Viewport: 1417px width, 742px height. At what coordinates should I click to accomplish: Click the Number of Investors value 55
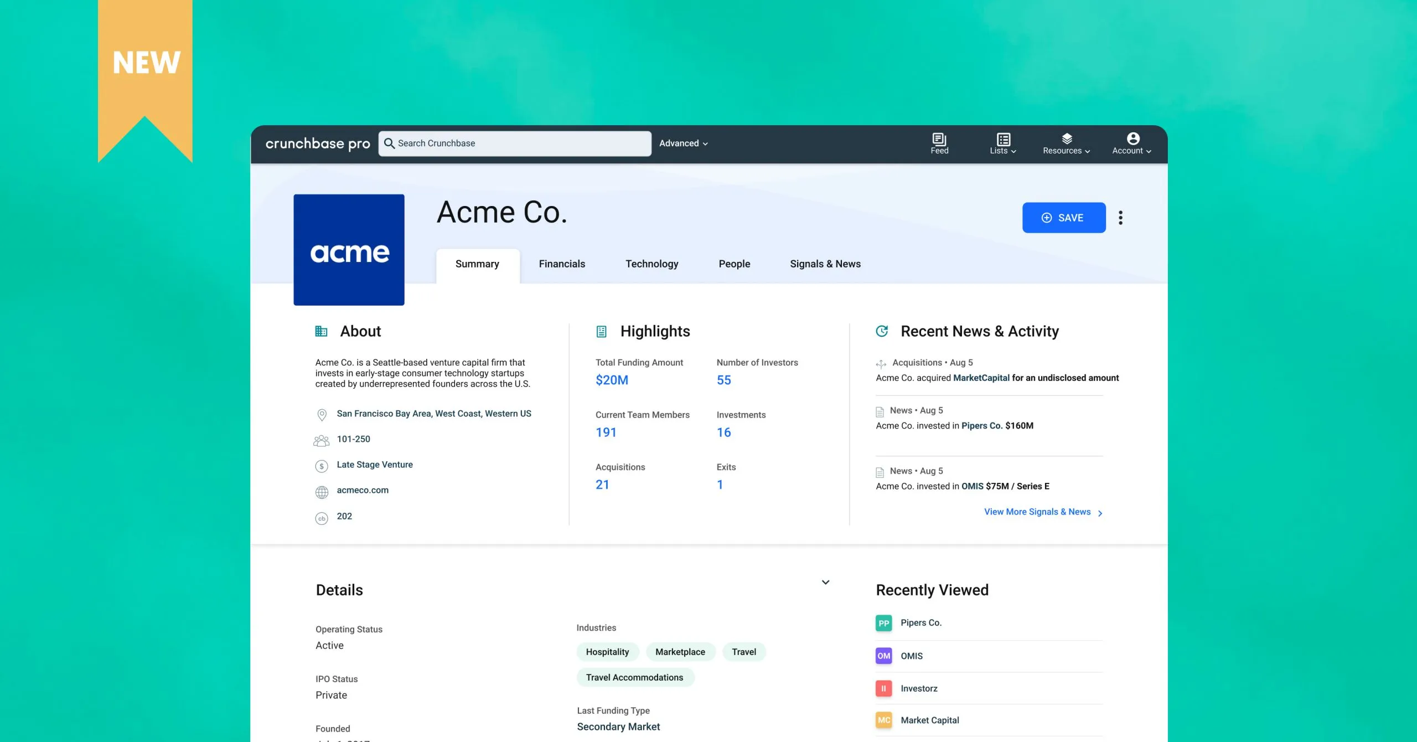723,380
